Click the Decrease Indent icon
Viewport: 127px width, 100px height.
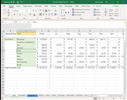[x=49, y=14]
